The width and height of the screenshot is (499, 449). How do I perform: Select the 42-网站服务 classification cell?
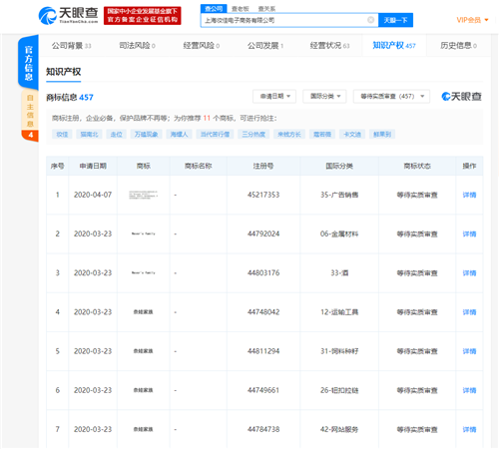pos(339,429)
